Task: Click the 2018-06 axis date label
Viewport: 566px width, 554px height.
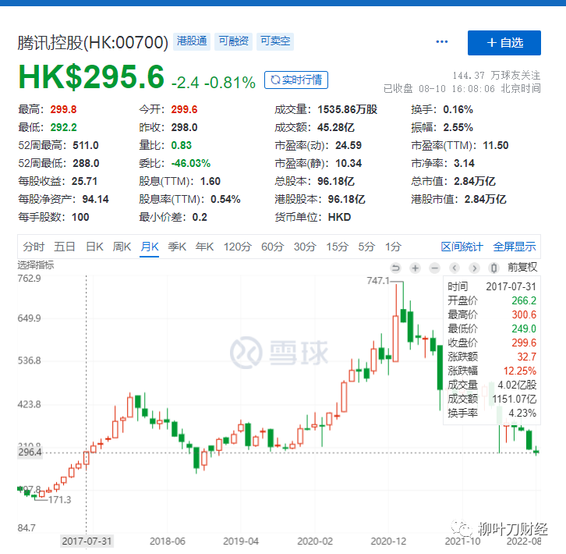Action: [x=167, y=541]
